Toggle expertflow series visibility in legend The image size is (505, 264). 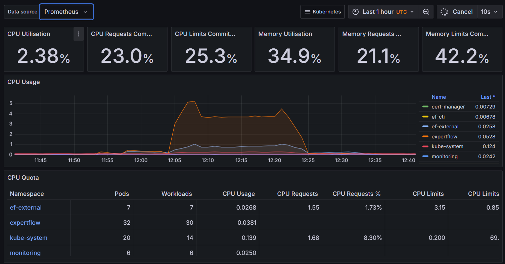(x=444, y=137)
